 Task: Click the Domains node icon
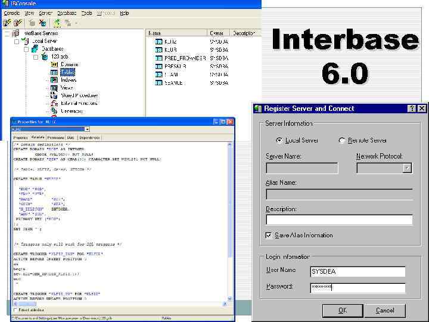click(54, 64)
